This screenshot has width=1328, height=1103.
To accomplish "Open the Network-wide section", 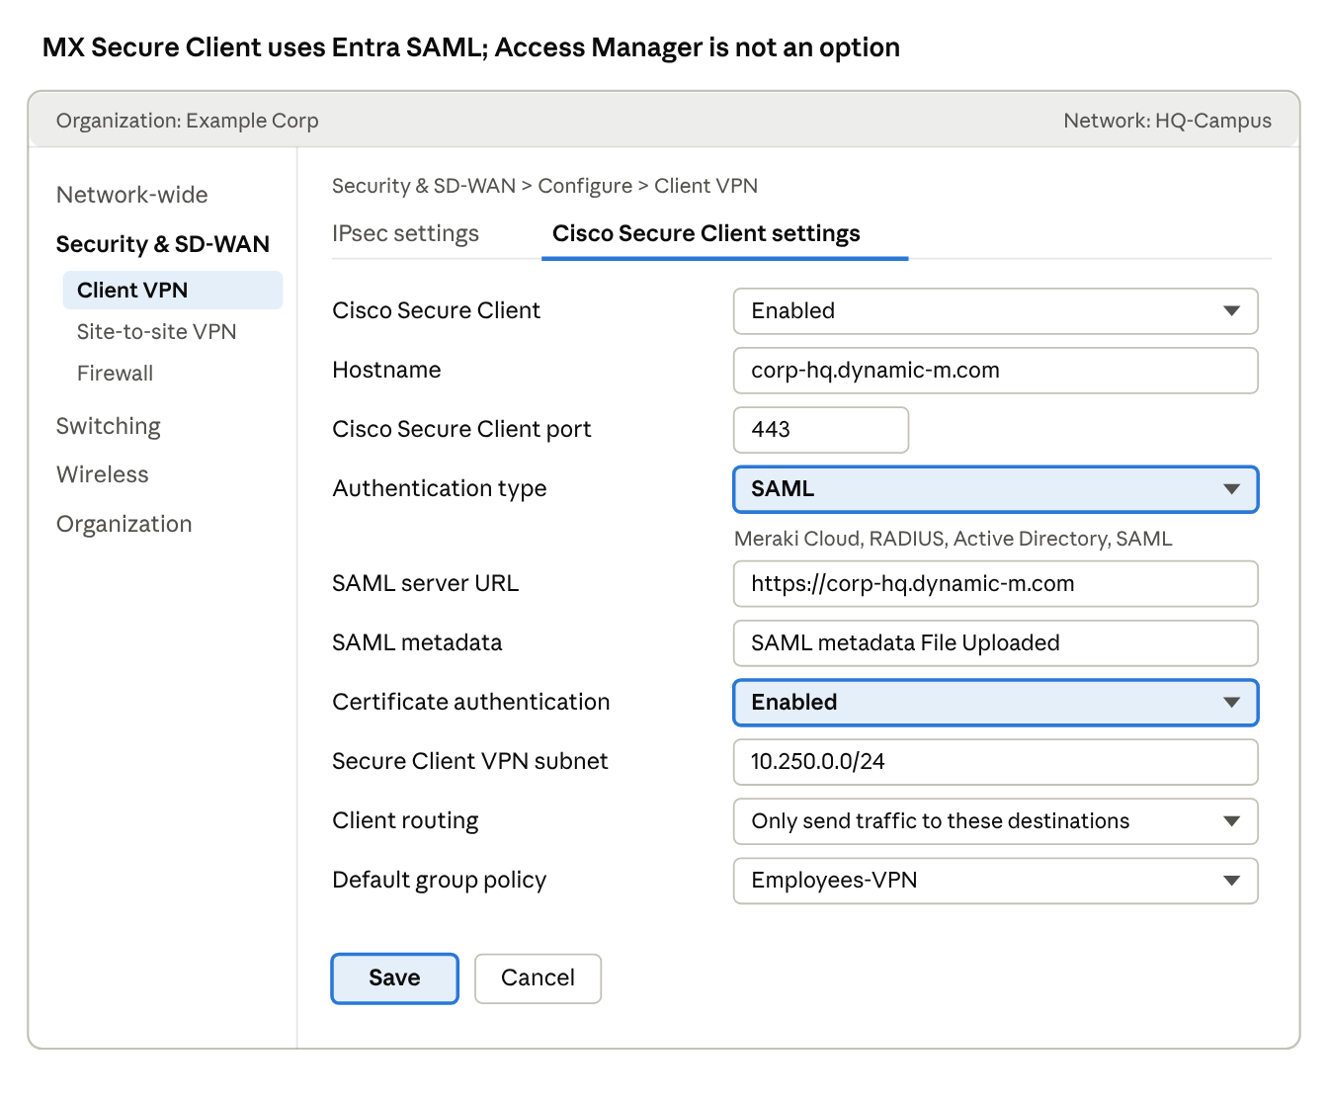I will (131, 195).
